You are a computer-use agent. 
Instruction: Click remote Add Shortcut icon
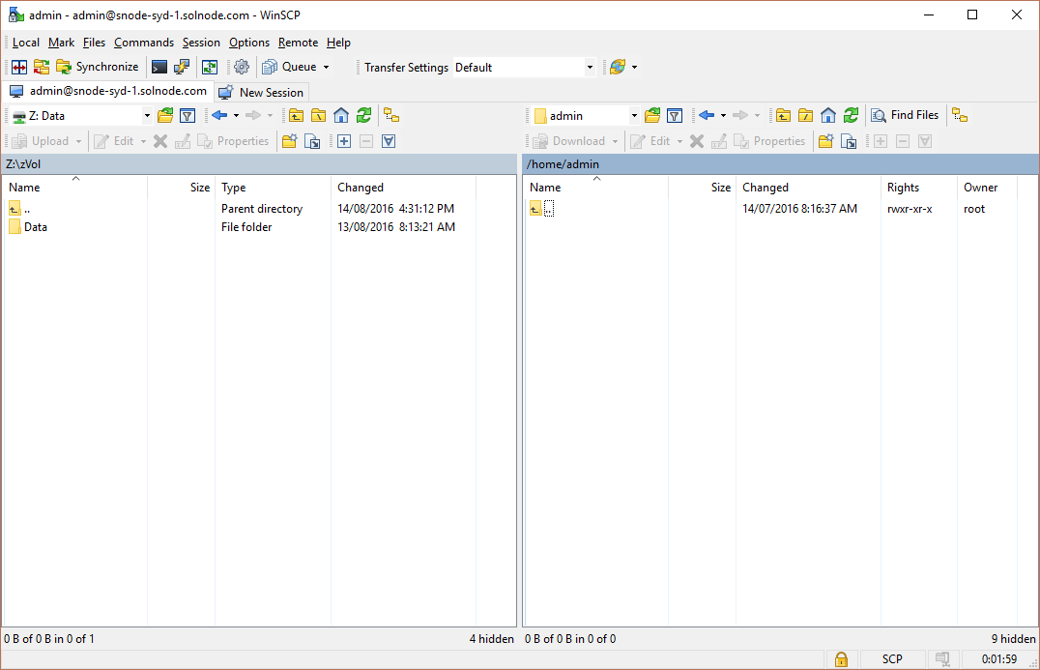point(849,140)
